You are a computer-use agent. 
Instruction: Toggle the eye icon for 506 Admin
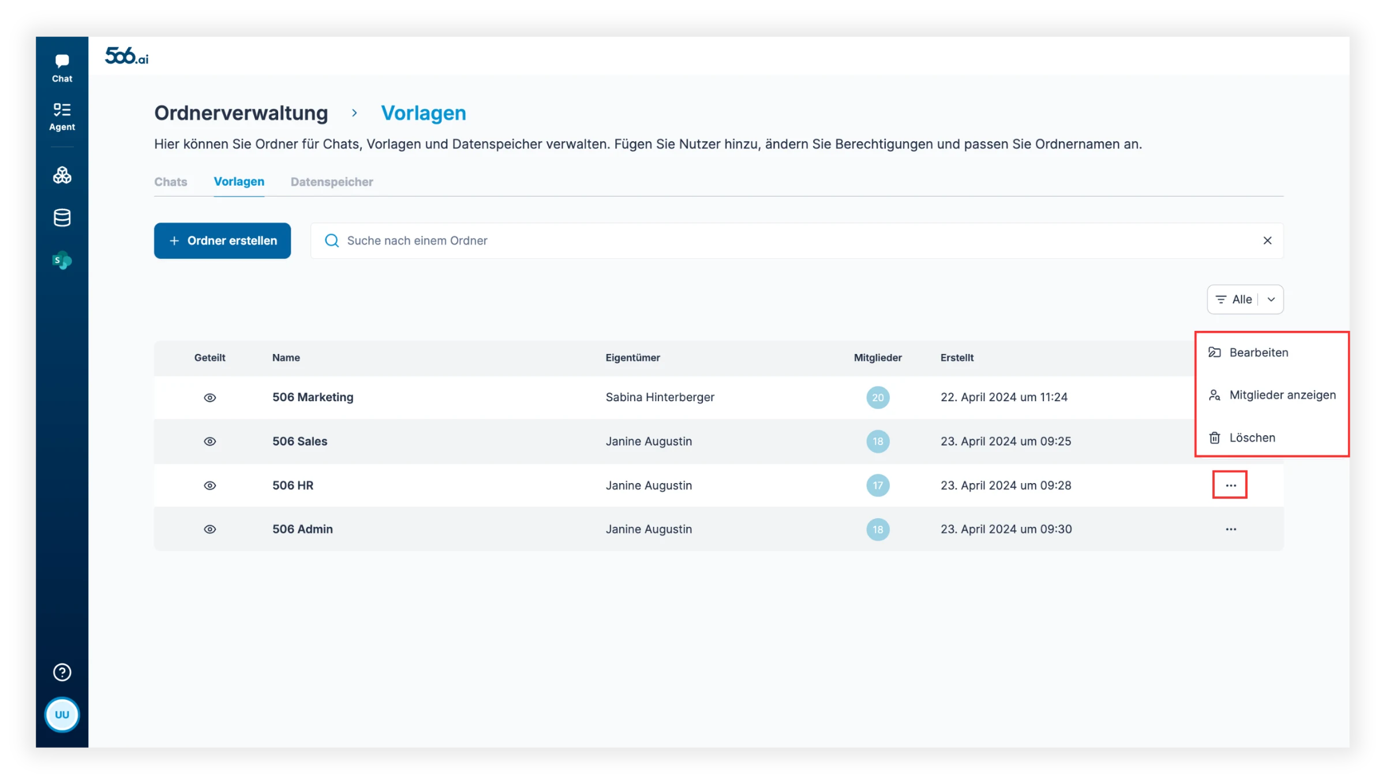click(x=210, y=529)
